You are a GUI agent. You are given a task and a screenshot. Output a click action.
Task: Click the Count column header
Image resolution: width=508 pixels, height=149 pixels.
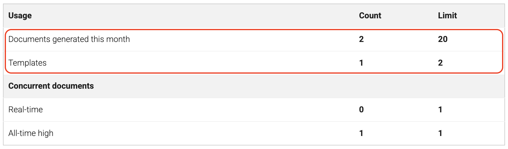click(x=370, y=16)
